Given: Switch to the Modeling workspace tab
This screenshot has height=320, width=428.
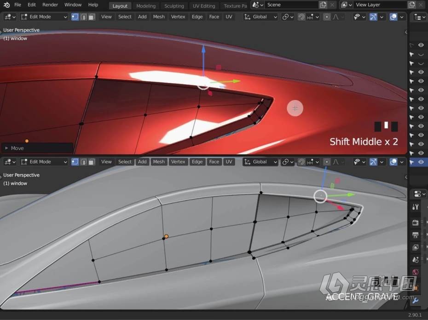Looking at the screenshot, I should 146,6.
